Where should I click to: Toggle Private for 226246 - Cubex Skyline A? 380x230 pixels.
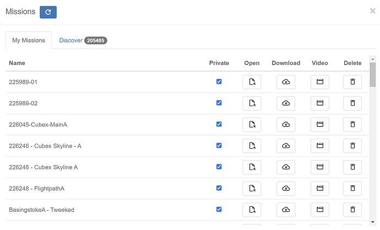click(219, 167)
